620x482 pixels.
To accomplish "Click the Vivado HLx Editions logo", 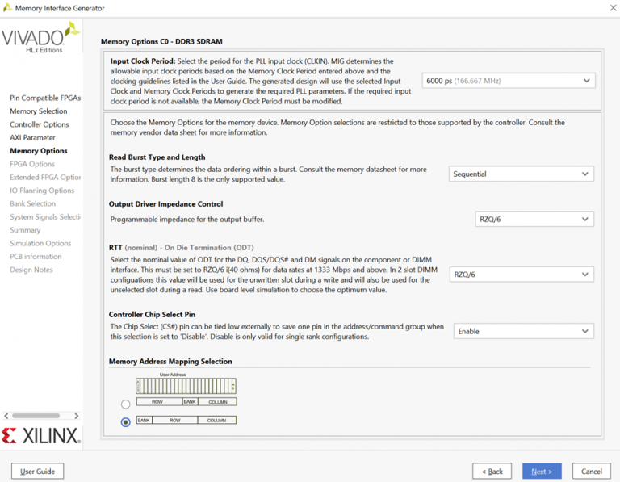I will coord(40,39).
